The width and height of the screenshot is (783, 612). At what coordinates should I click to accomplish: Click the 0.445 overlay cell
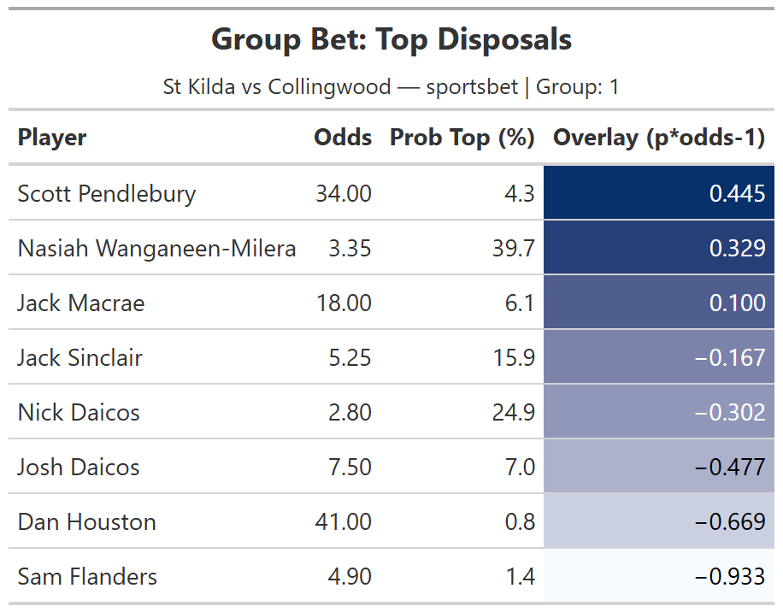[x=737, y=194]
